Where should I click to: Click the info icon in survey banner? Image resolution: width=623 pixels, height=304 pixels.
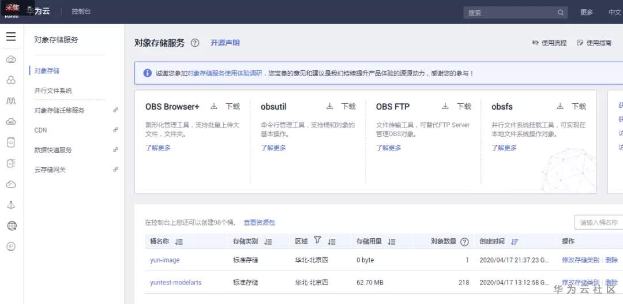[x=148, y=73]
